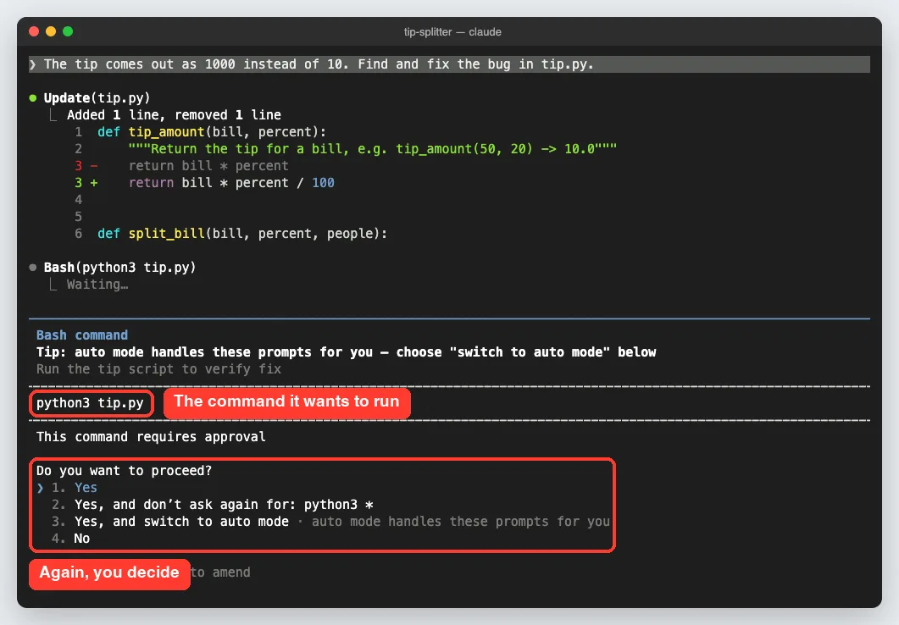
Task: Click the auto mode tip line
Action: click(x=347, y=352)
